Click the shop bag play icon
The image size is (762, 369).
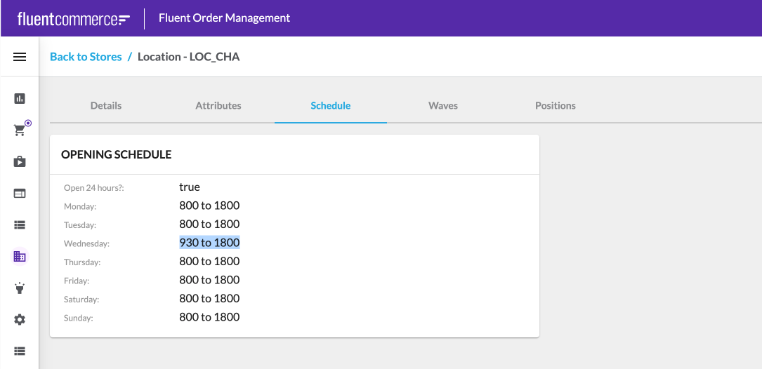pos(20,162)
